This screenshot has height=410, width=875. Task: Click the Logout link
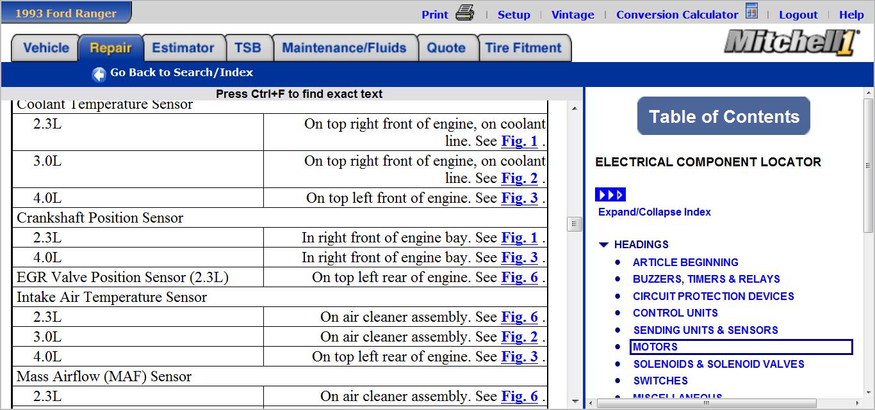pyautogui.click(x=798, y=15)
